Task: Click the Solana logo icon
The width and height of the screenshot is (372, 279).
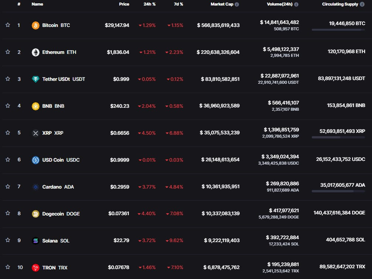Action: 35,241
